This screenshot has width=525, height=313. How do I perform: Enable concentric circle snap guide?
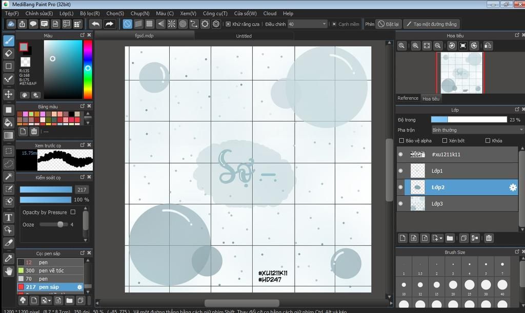(x=183, y=24)
